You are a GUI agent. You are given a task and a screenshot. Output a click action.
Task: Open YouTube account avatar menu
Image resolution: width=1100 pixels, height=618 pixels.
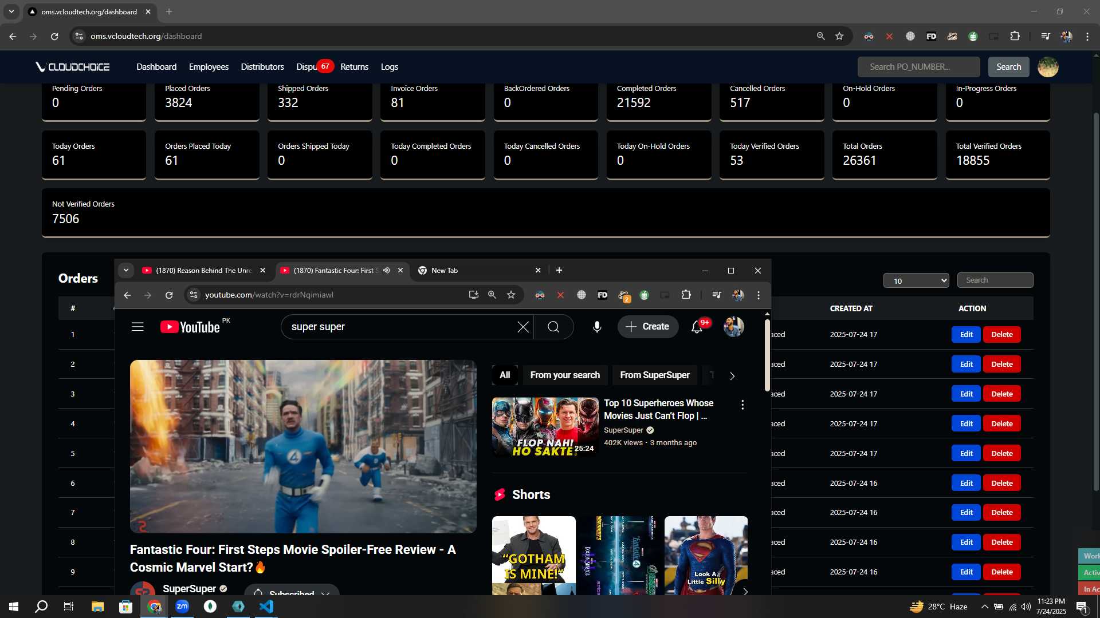(x=733, y=327)
